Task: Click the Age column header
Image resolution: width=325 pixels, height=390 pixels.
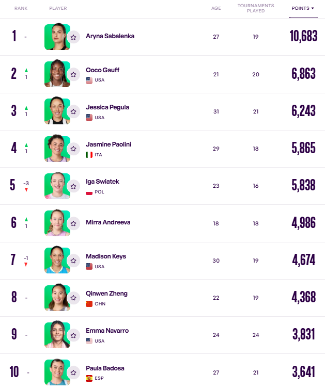Action: coord(216,8)
